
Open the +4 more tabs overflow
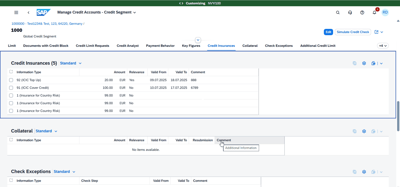point(382,46)
